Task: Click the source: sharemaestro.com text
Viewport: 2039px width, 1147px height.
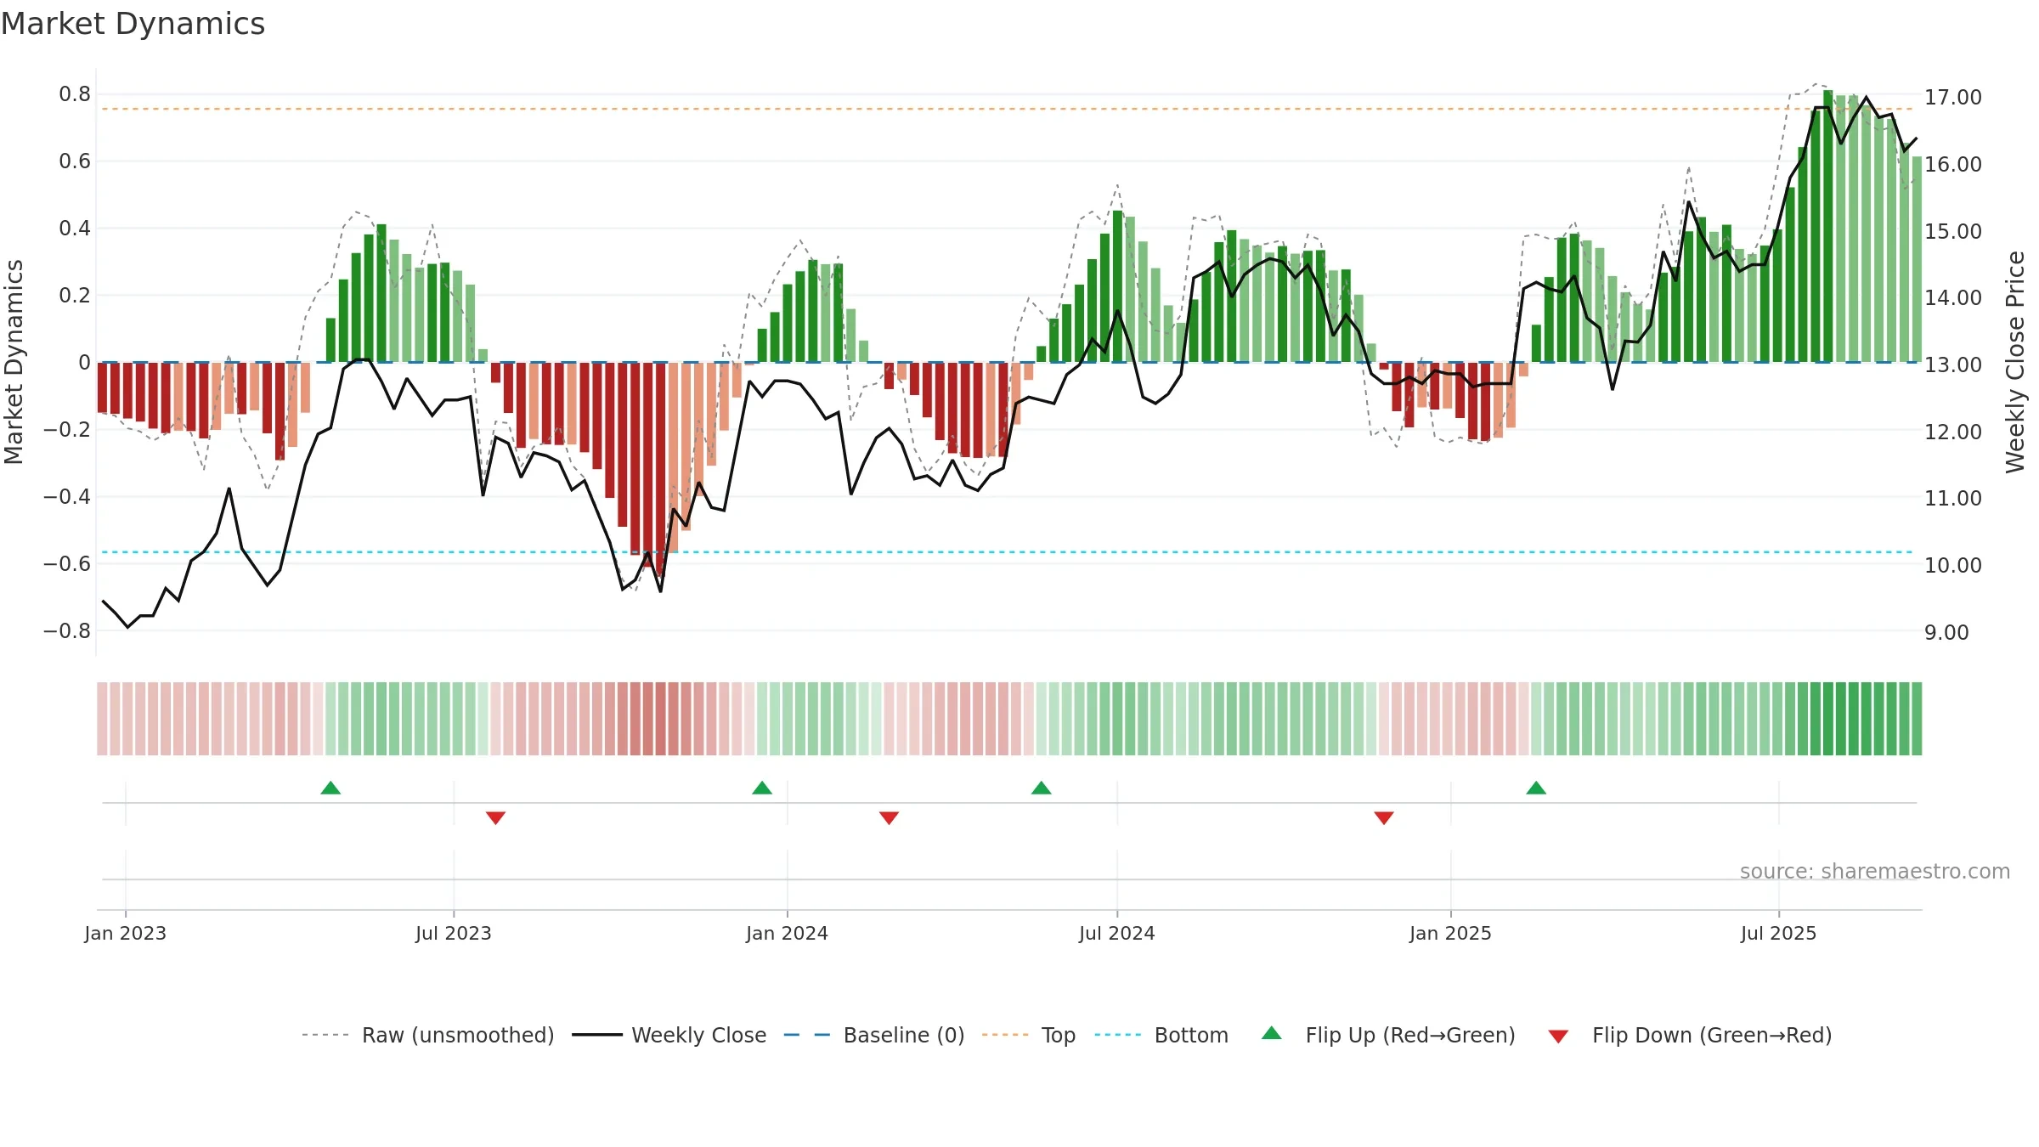Action: (x=1874, y=871)
